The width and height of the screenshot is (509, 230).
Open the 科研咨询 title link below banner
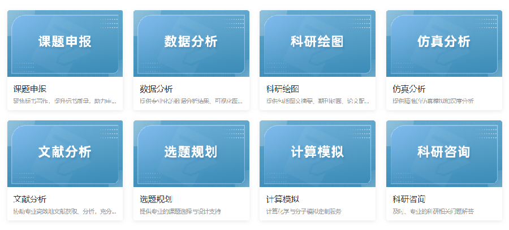(x=409, y=199)
